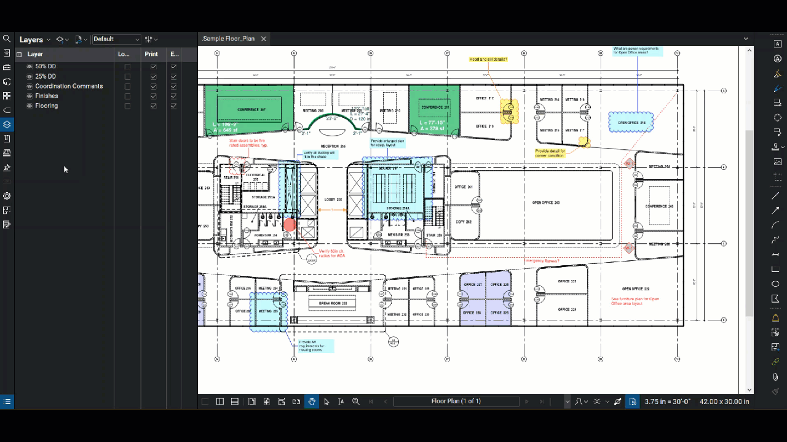
Task: Uncheck Print for the Finishes layer
Action: pos(153,96)
